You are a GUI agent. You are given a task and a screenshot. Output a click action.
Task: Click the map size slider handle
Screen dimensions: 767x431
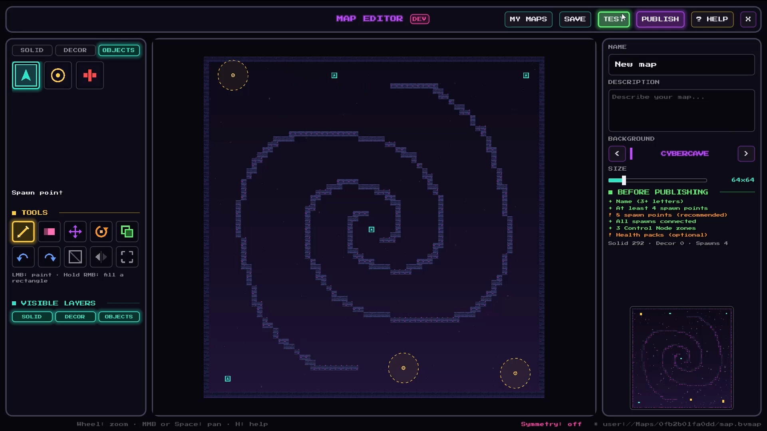click(624, 180)
